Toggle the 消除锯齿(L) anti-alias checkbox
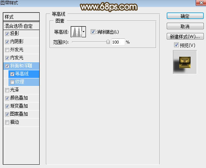This screenshot has height=168, width=206. coord(93,32)
